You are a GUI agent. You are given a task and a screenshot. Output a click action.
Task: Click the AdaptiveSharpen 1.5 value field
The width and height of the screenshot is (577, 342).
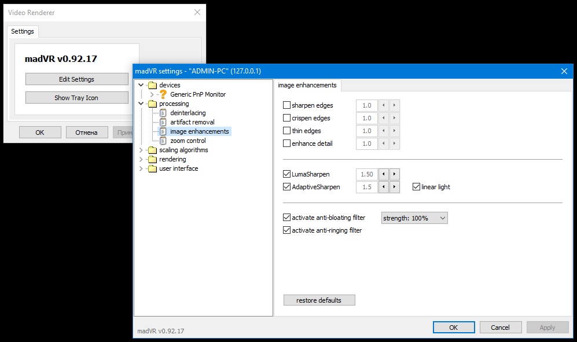367,187
